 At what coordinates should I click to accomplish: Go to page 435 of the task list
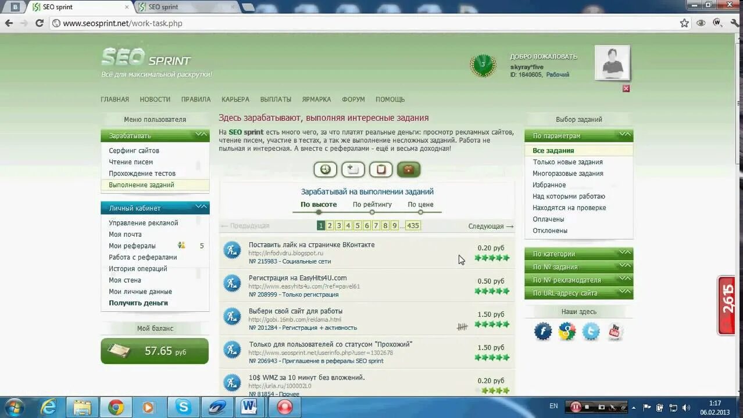413,226
